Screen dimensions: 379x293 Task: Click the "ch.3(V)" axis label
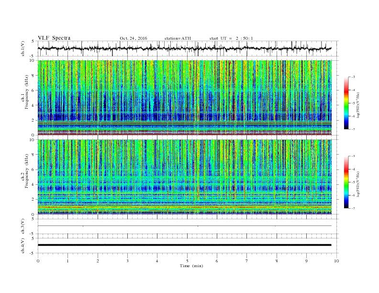23,226
